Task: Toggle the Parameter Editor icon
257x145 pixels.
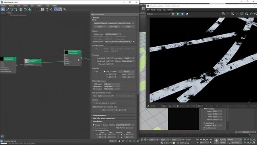Action: tap(60, 9)
